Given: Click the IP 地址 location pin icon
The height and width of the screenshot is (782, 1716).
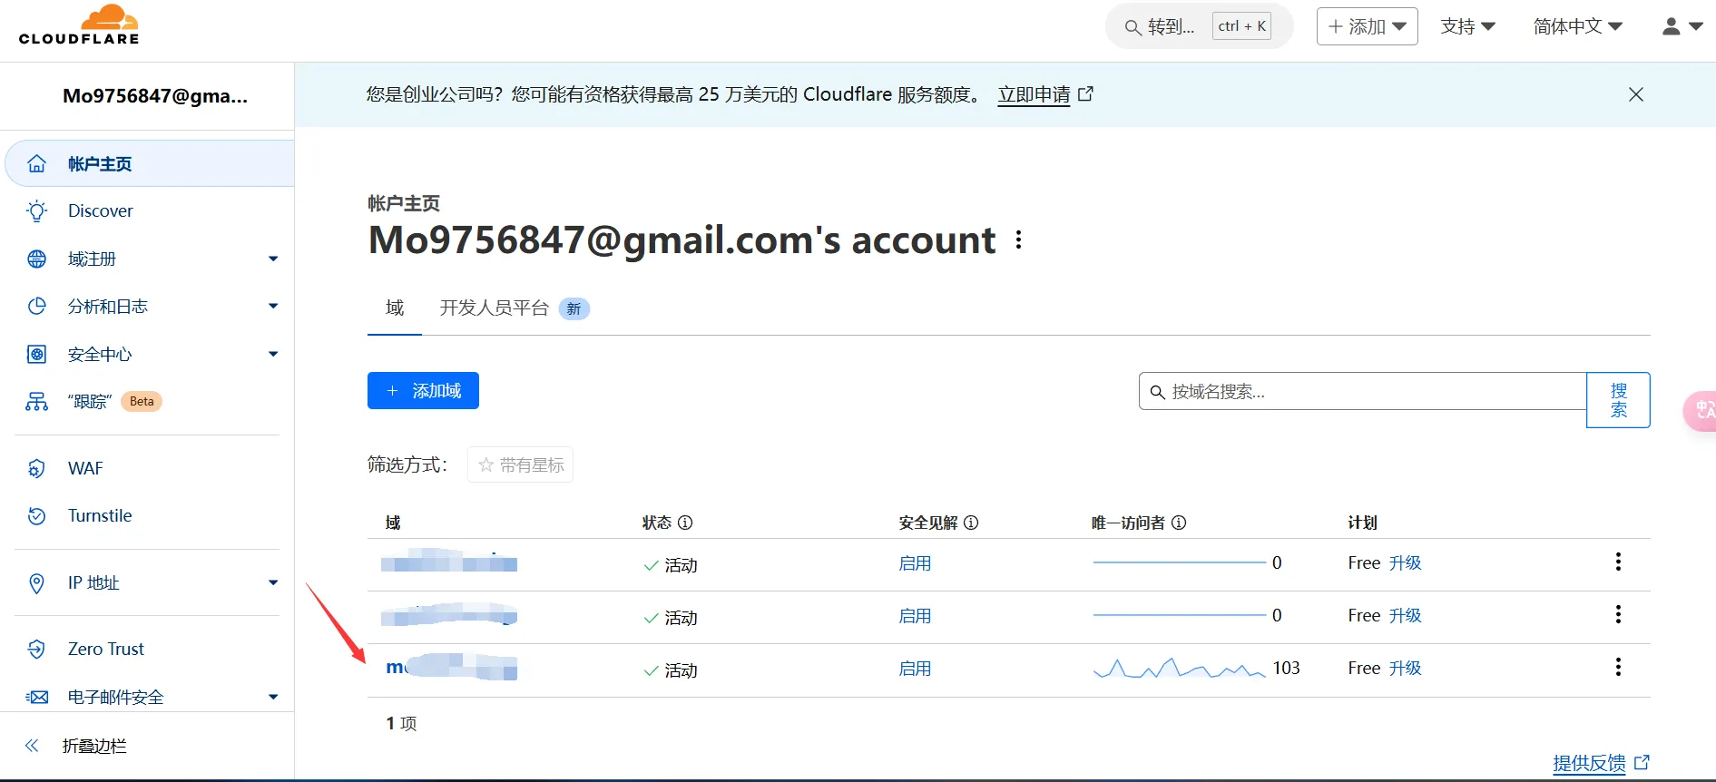Looking at the screenshot, I should click(36, 582).
